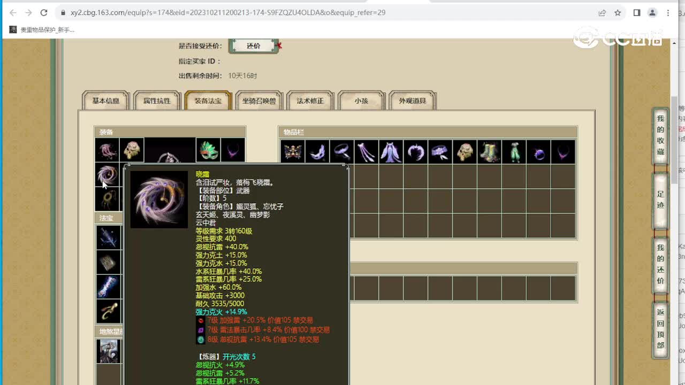
Task: Click the golden cape inventory item
Action: pos(465,152)
